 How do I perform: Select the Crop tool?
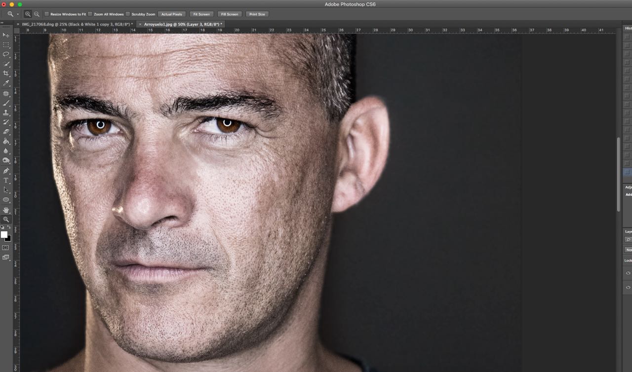tap(6, 74)
